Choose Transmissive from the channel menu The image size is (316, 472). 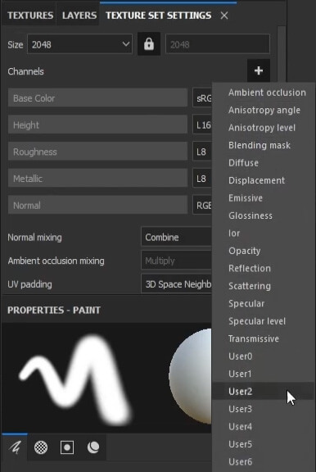(x=264, y=338)
